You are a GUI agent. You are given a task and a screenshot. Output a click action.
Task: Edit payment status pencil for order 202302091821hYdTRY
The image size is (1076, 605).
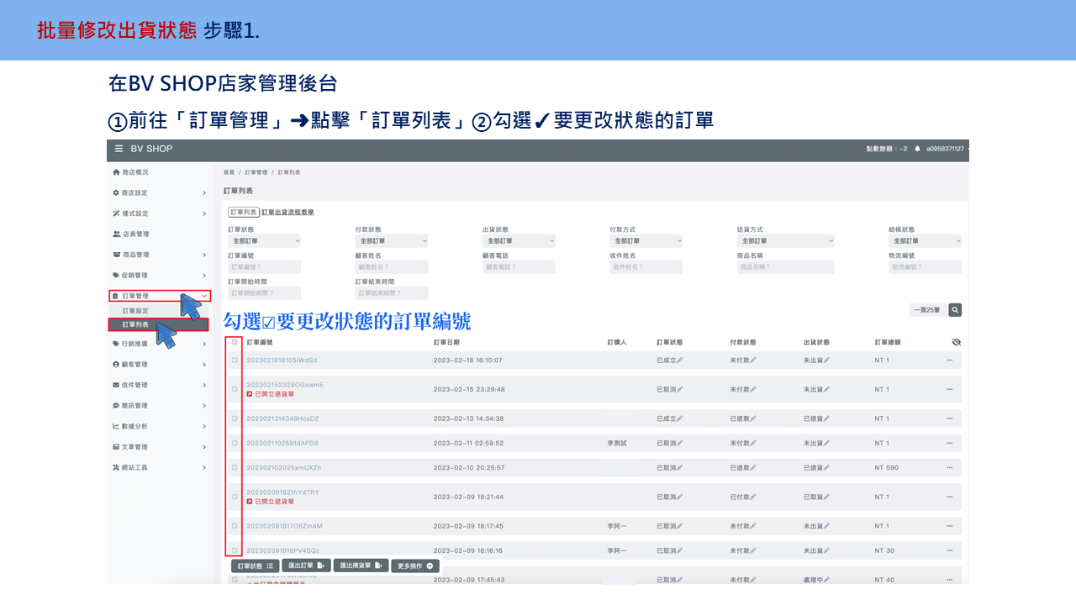point(753,497)
